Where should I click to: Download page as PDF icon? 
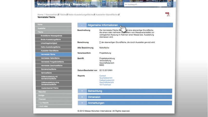(x=168, y=14)
